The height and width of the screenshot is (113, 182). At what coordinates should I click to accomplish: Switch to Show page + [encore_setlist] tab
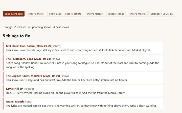65,14
